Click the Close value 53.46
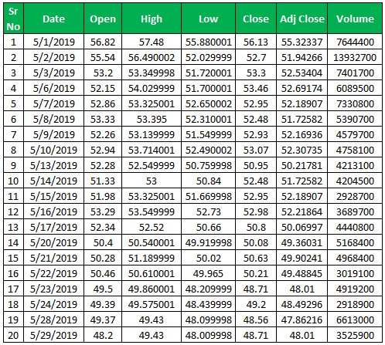 click(256, 88)
